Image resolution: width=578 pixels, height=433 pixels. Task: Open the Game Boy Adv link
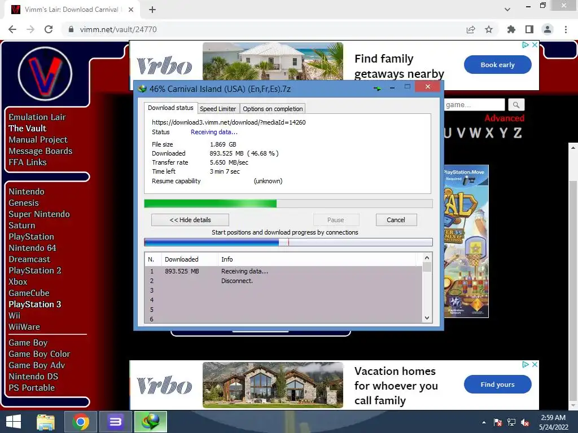(x=37, y=365)
